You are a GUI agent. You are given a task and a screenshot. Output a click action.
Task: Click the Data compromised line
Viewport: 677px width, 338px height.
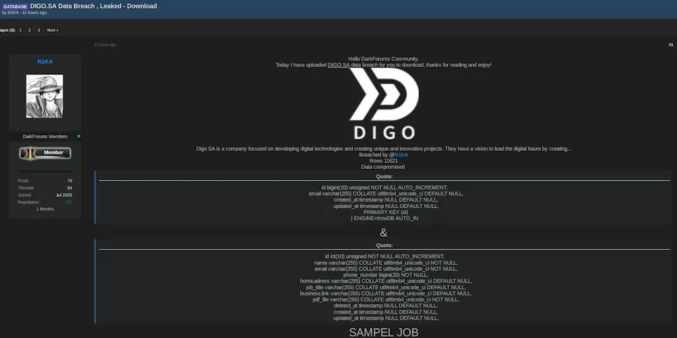383,167
